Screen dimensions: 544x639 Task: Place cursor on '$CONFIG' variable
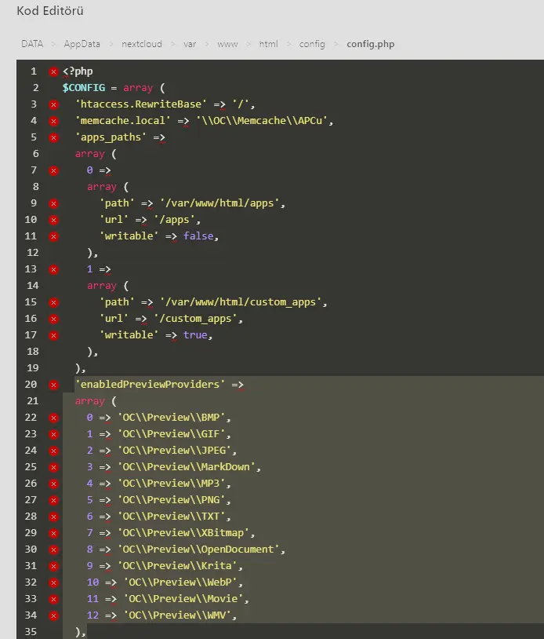[x=84, y=88]
